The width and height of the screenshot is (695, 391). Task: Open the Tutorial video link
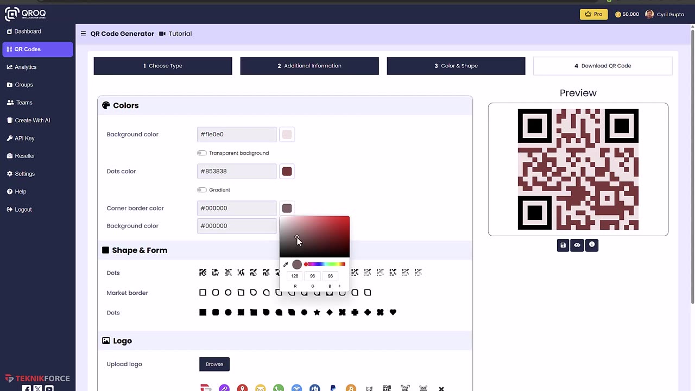point(175,34)
